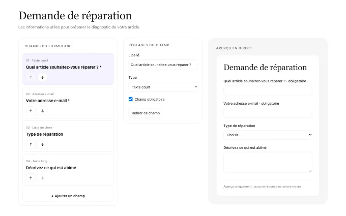This screenshot has height=216, width=346.
Task: Open the Type dropdown 'Texte court'
Action: coord(163,87)
